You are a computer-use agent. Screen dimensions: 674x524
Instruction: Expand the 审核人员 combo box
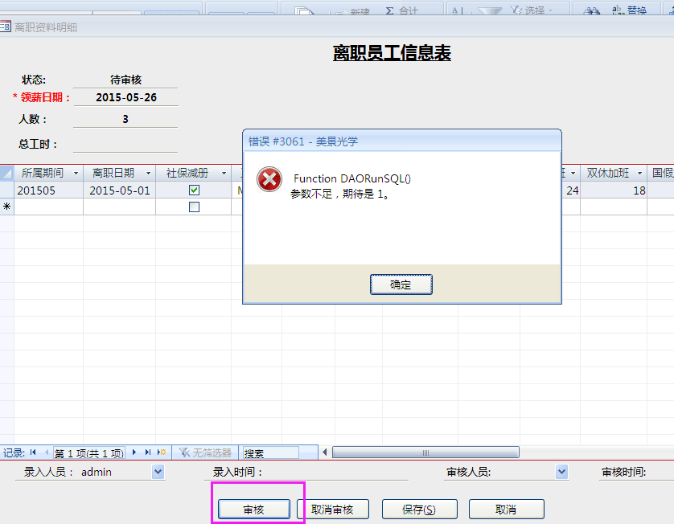(561, 473)
